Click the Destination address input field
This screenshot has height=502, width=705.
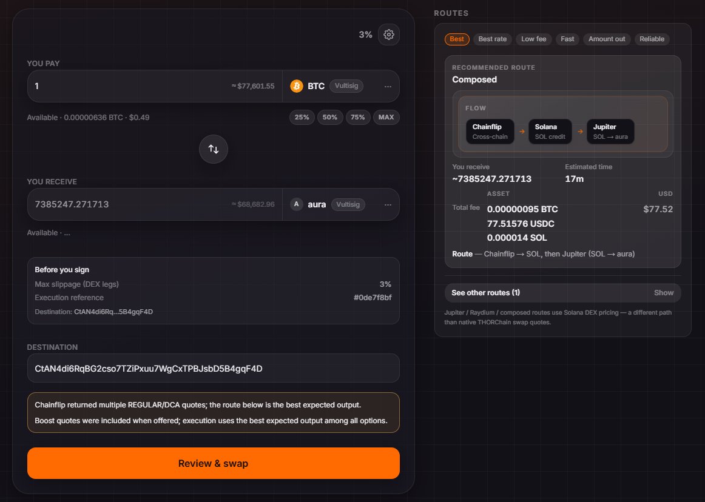coord(214,369)
